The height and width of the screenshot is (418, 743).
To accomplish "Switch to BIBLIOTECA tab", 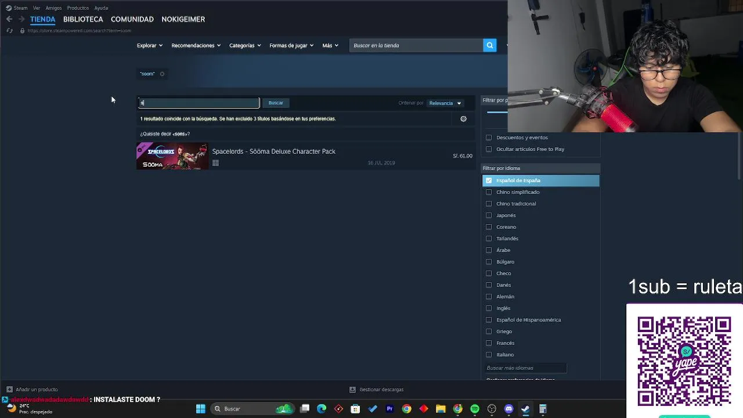I will coord(83,19).
